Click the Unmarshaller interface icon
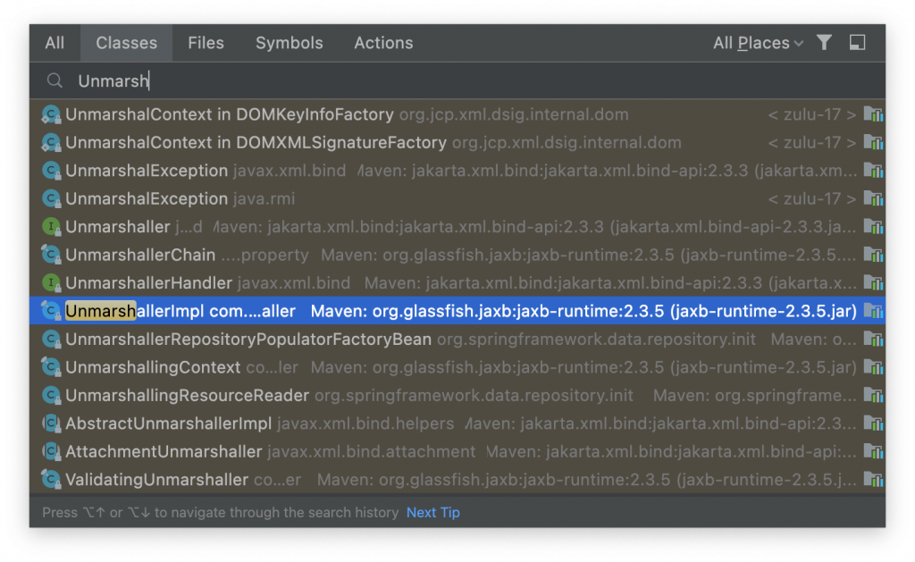Viewport: 915px width, 562px height. pos(51,227)
